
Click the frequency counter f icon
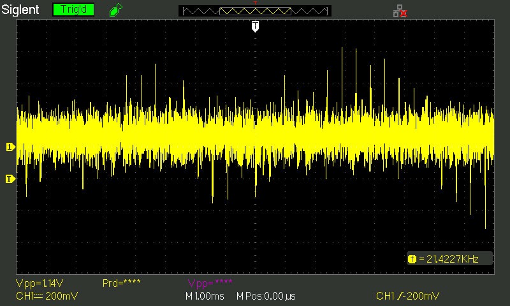(x=412, y=259)
